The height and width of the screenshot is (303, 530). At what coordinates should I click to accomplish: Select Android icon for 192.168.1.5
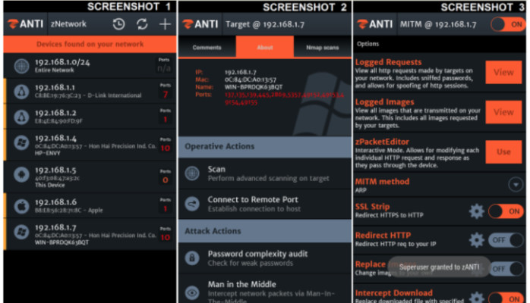(21, 175)
